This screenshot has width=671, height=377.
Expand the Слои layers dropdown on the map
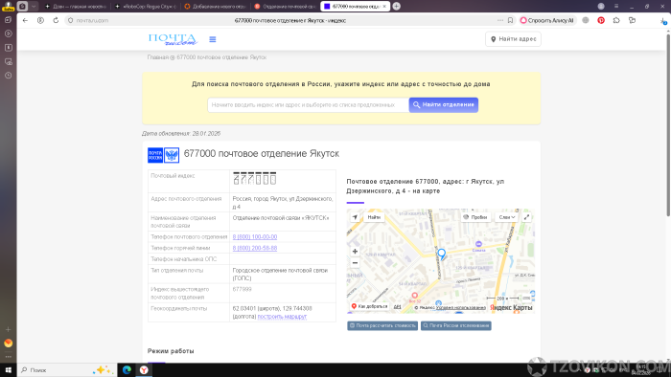point(507,217)
